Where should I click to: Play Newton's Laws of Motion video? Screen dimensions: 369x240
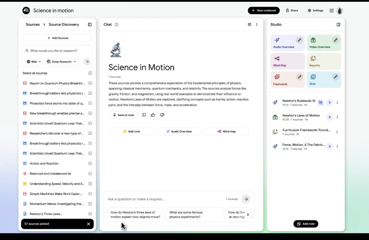click(330, 117)
